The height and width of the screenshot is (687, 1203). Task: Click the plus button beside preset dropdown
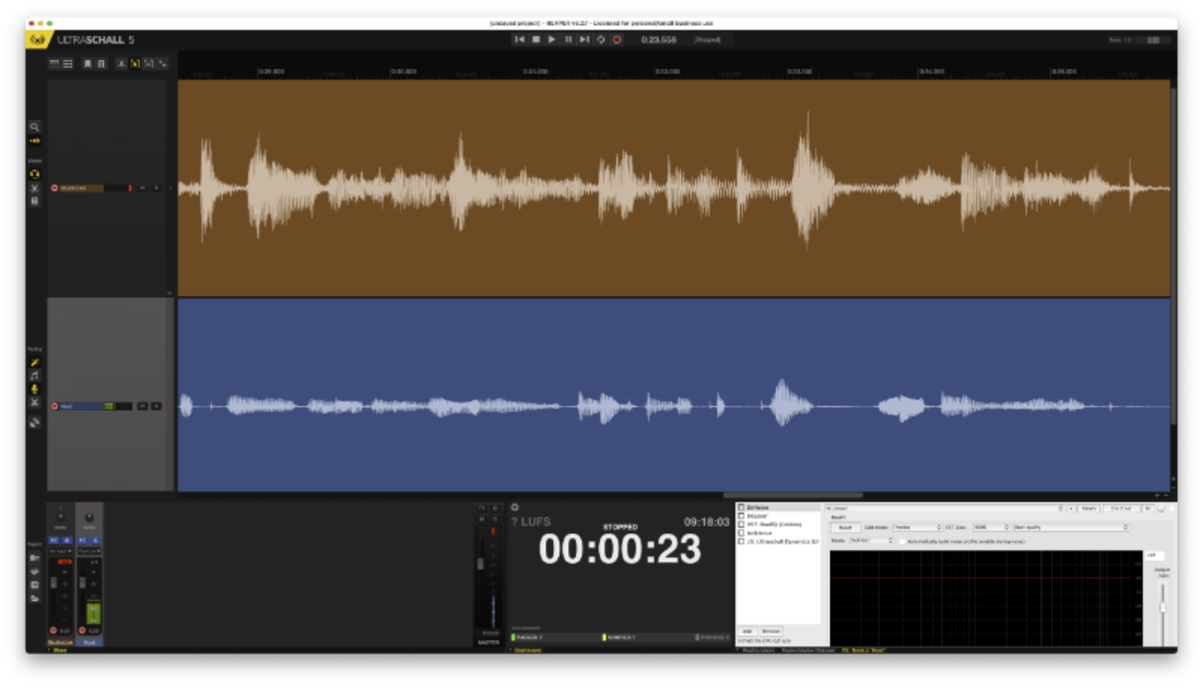click(1070, 508)
